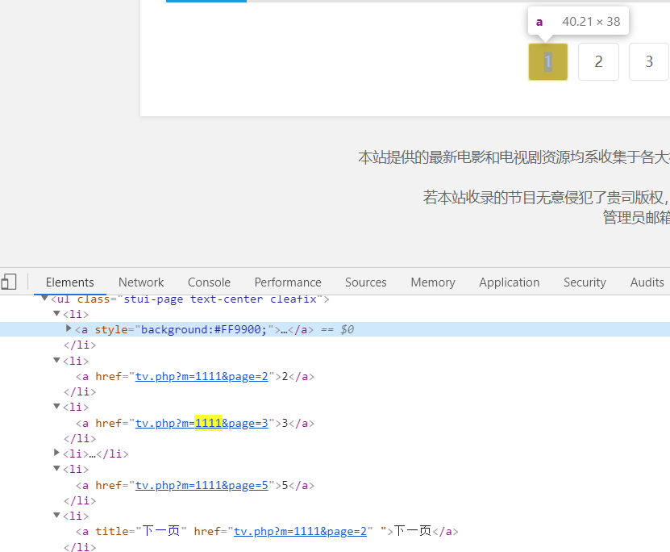Toggle the device toolbar icon
670x552 pixels.
pyautogui.click(x=9, y=282)
